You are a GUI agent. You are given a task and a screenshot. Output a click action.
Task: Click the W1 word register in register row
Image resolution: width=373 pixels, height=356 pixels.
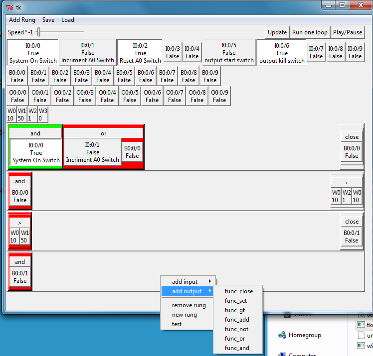(22, 115)
